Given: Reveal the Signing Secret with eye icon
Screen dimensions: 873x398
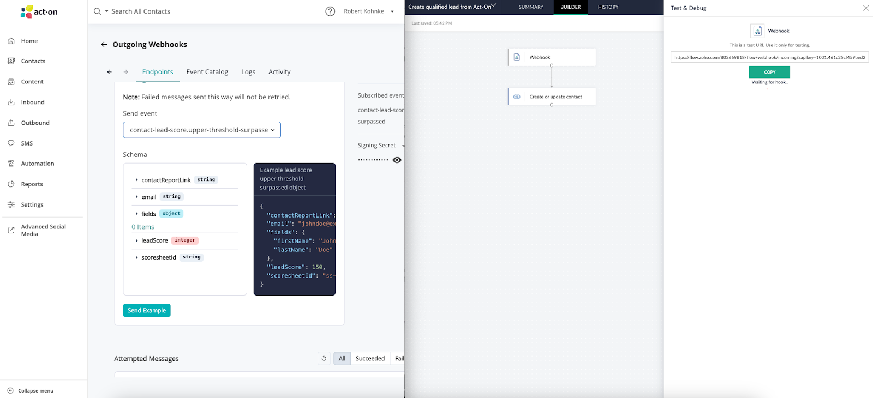Looking at the screenshot, I should (x=397, y=160).
